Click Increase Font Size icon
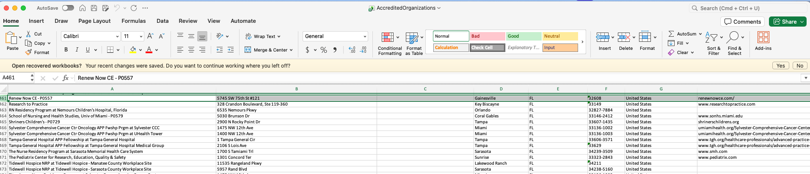 click(x=150, y=36)
